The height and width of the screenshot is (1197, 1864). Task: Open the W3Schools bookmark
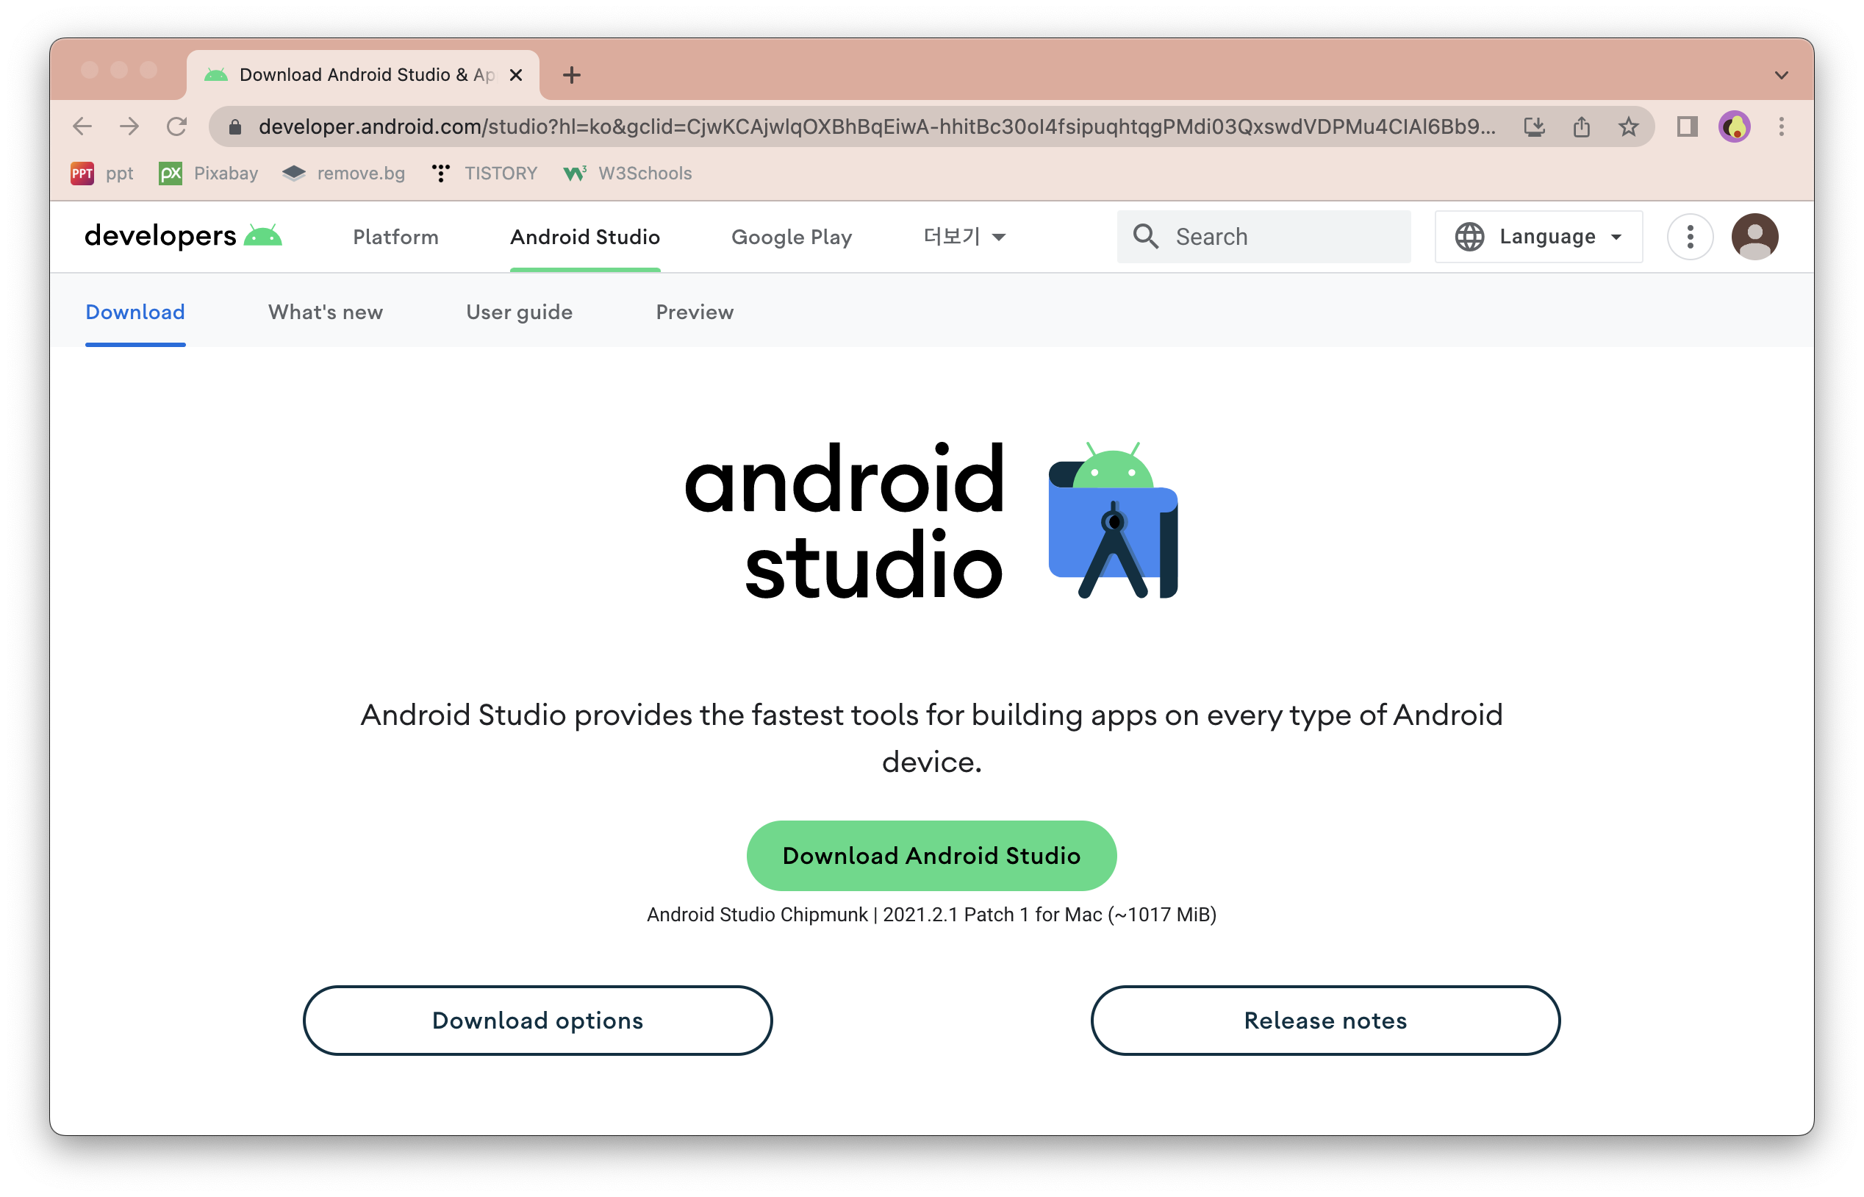click(x=627, y=174)
